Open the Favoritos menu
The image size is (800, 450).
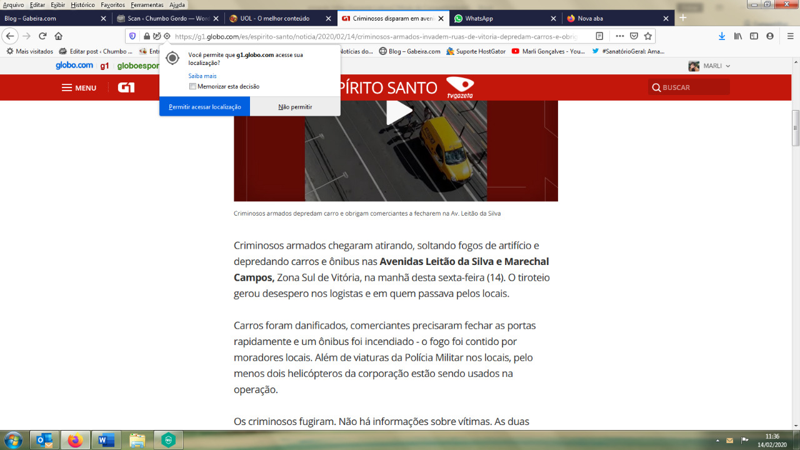click(x=112, y=4)
